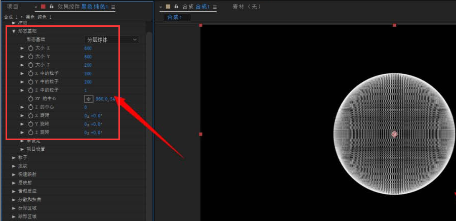
Task: Click the stopwatch for X 中的粒子
Action: [30, 73]
